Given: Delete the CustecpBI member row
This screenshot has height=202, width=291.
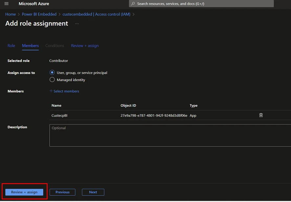Looking at the screenshot, I should pos(261,115).
